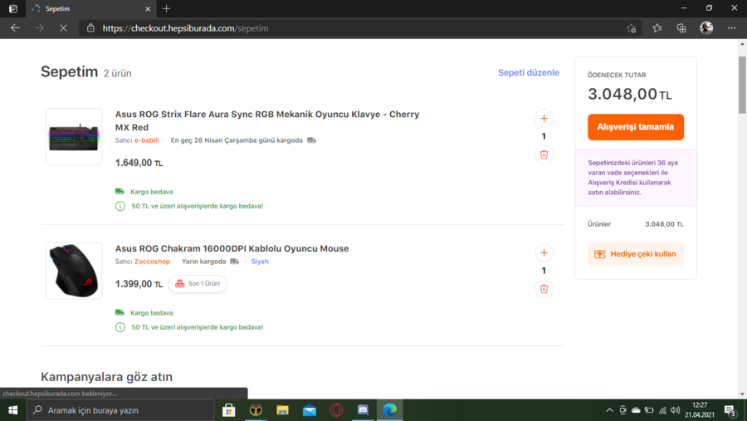This screenshot has height=421, width=747.
Task: Click the Alışverişi tamamla button
Action: pyautogui.click(x=636, y=127)
